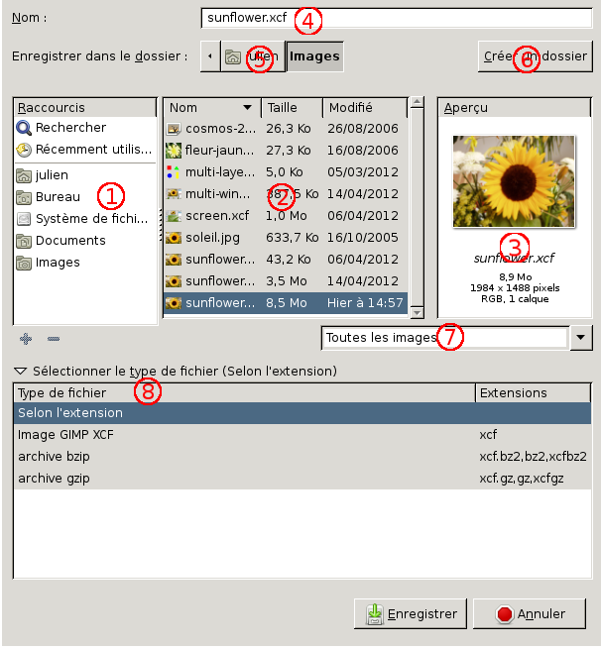Click the plus icon to add shortcut
Image resolution: width=601 pixels, height=649 pixels.
(26, 339)
